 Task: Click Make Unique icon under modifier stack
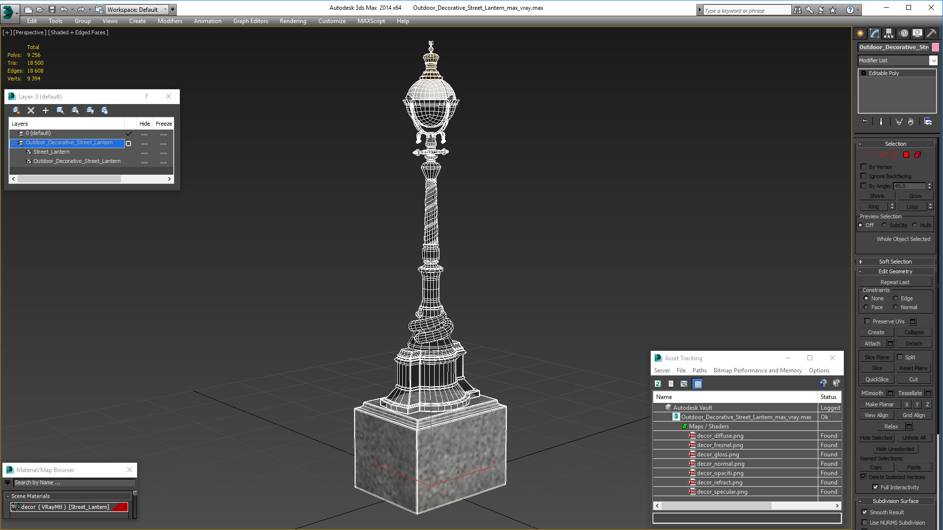pyautogui.click(x=899, y=122)
